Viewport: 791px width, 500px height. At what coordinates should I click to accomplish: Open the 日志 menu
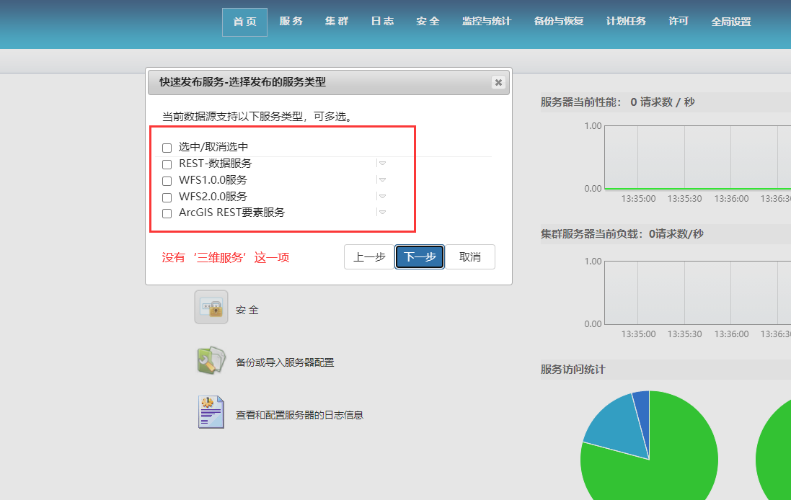tap(382, 21)
